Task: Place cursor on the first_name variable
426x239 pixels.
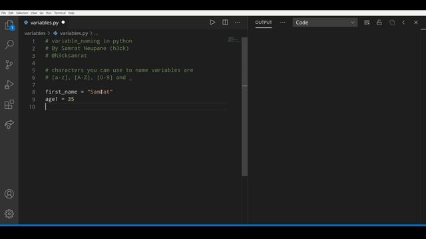Action: coord(61,92)
